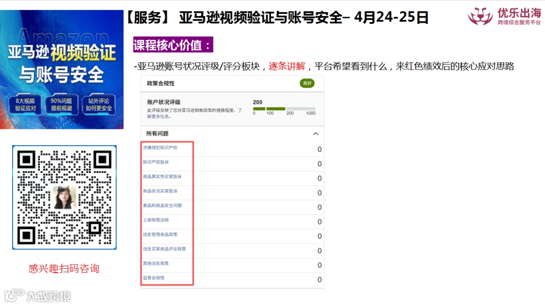The width and height of the screenshot is (545, 306).
Task: Open the 商品真实性买家投诉 issue link
Action: (162, 176)
